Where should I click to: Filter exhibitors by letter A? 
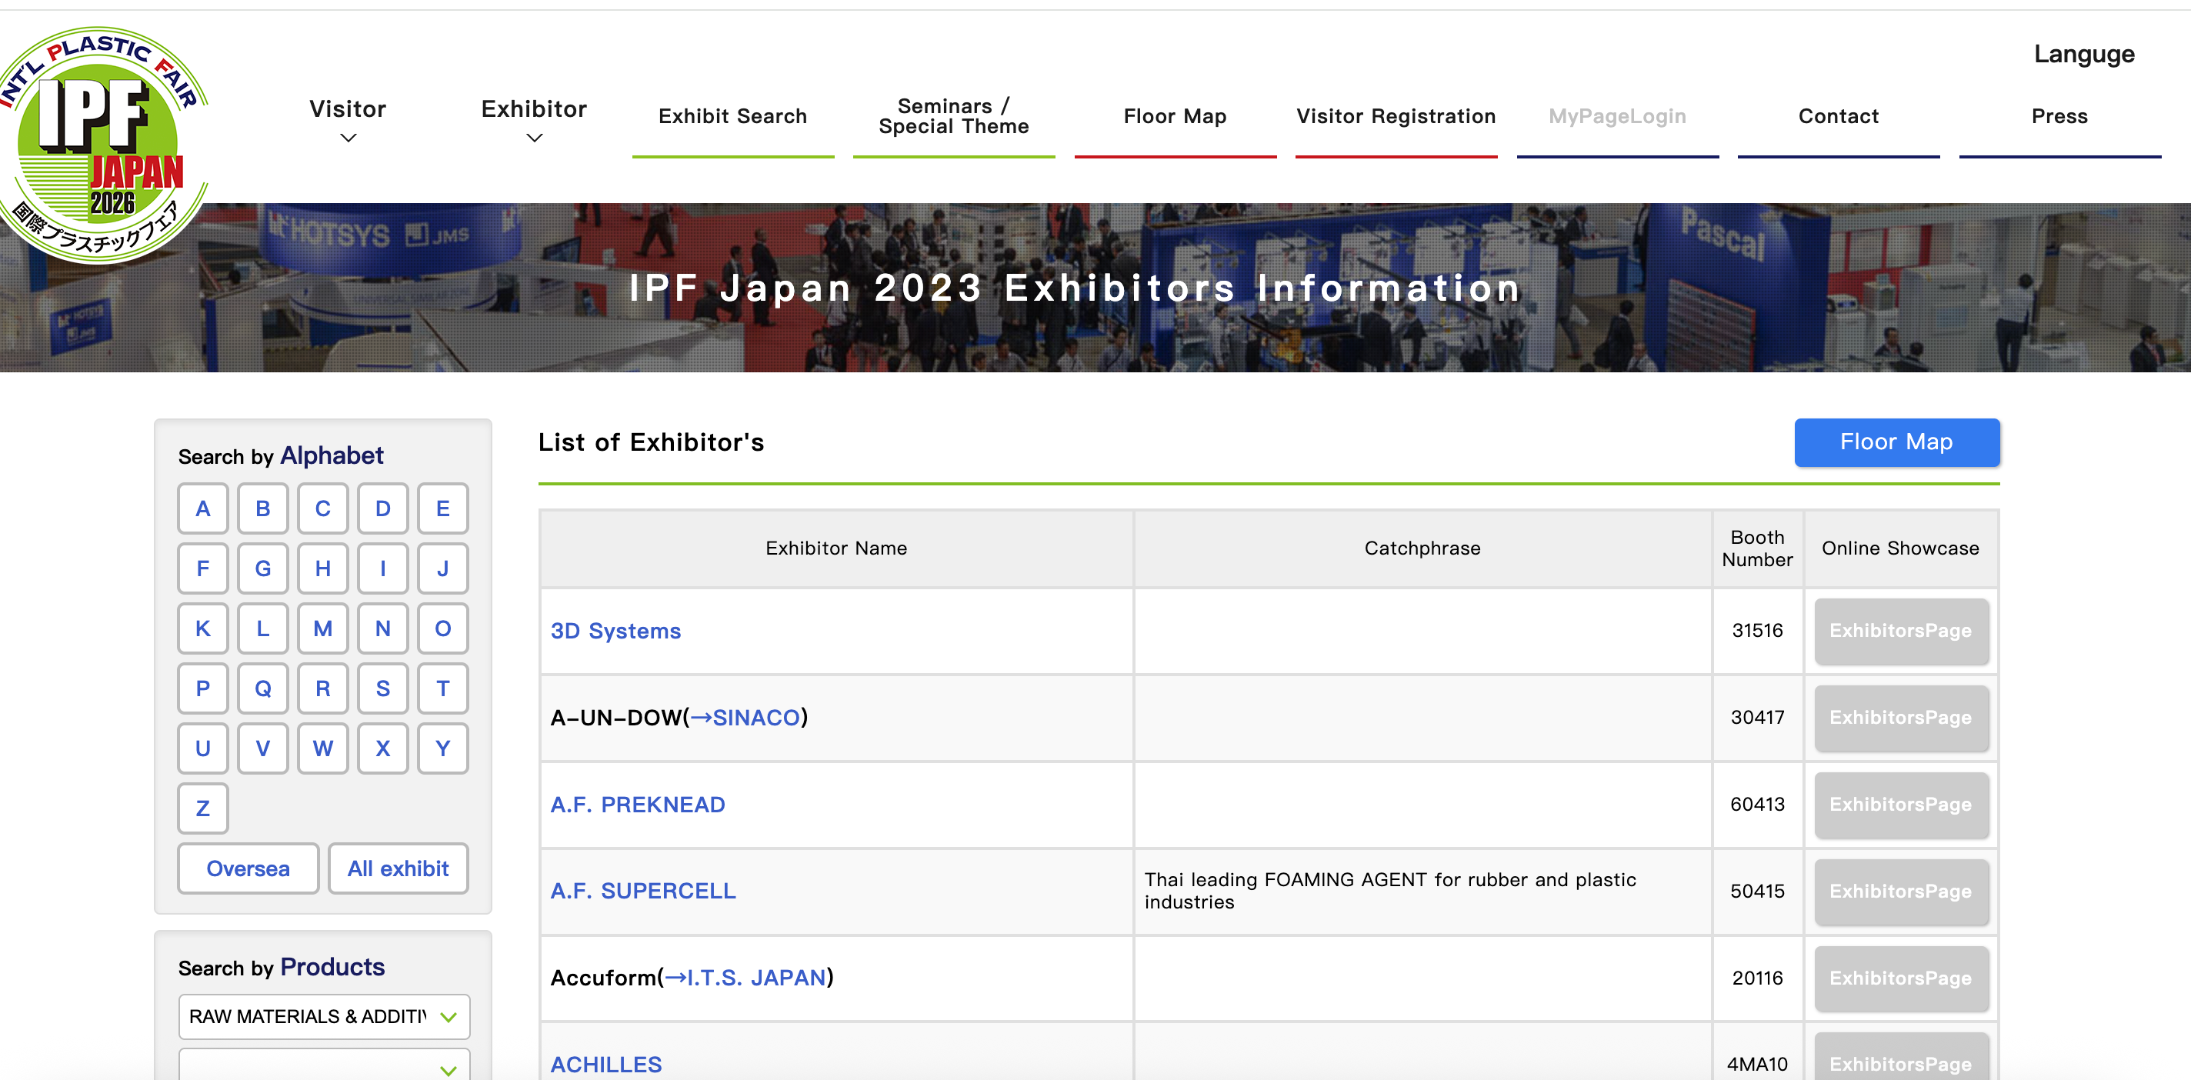point(202,508)
